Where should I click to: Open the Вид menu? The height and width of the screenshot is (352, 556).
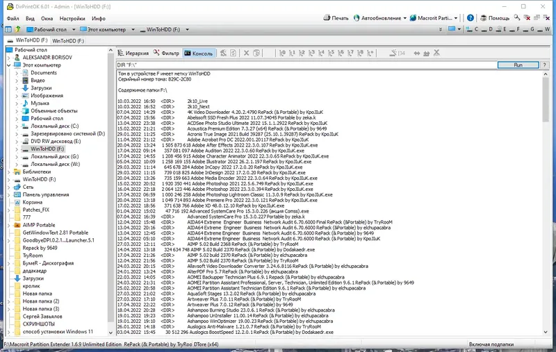tap(30, 19)
